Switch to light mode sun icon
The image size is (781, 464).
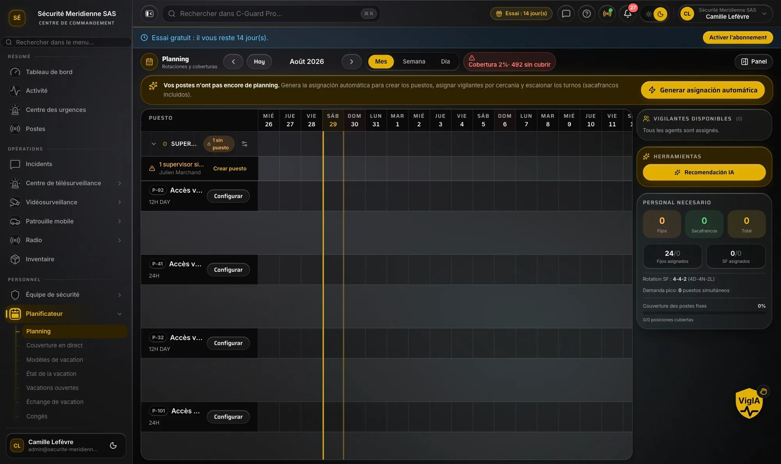click(x=648, y=14)
